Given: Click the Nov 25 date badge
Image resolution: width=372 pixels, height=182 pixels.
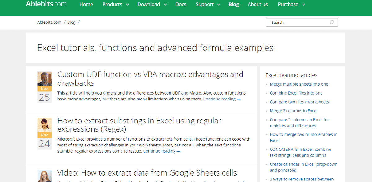Looking at the screenshot, I should point(44,94).
